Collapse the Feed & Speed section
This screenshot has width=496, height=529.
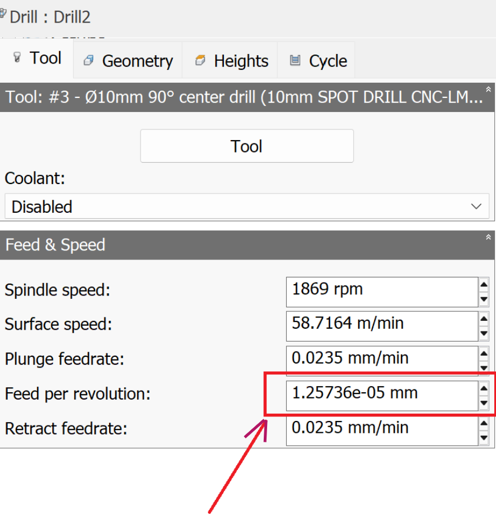488,237
